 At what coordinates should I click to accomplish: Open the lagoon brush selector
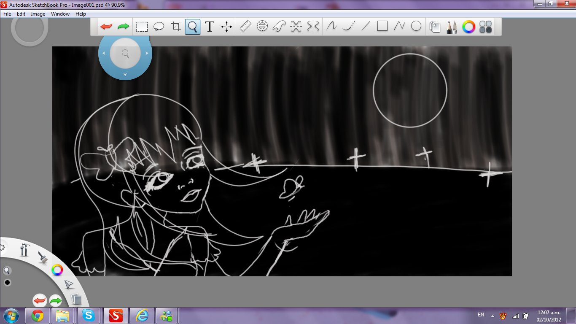click(43, 257)
